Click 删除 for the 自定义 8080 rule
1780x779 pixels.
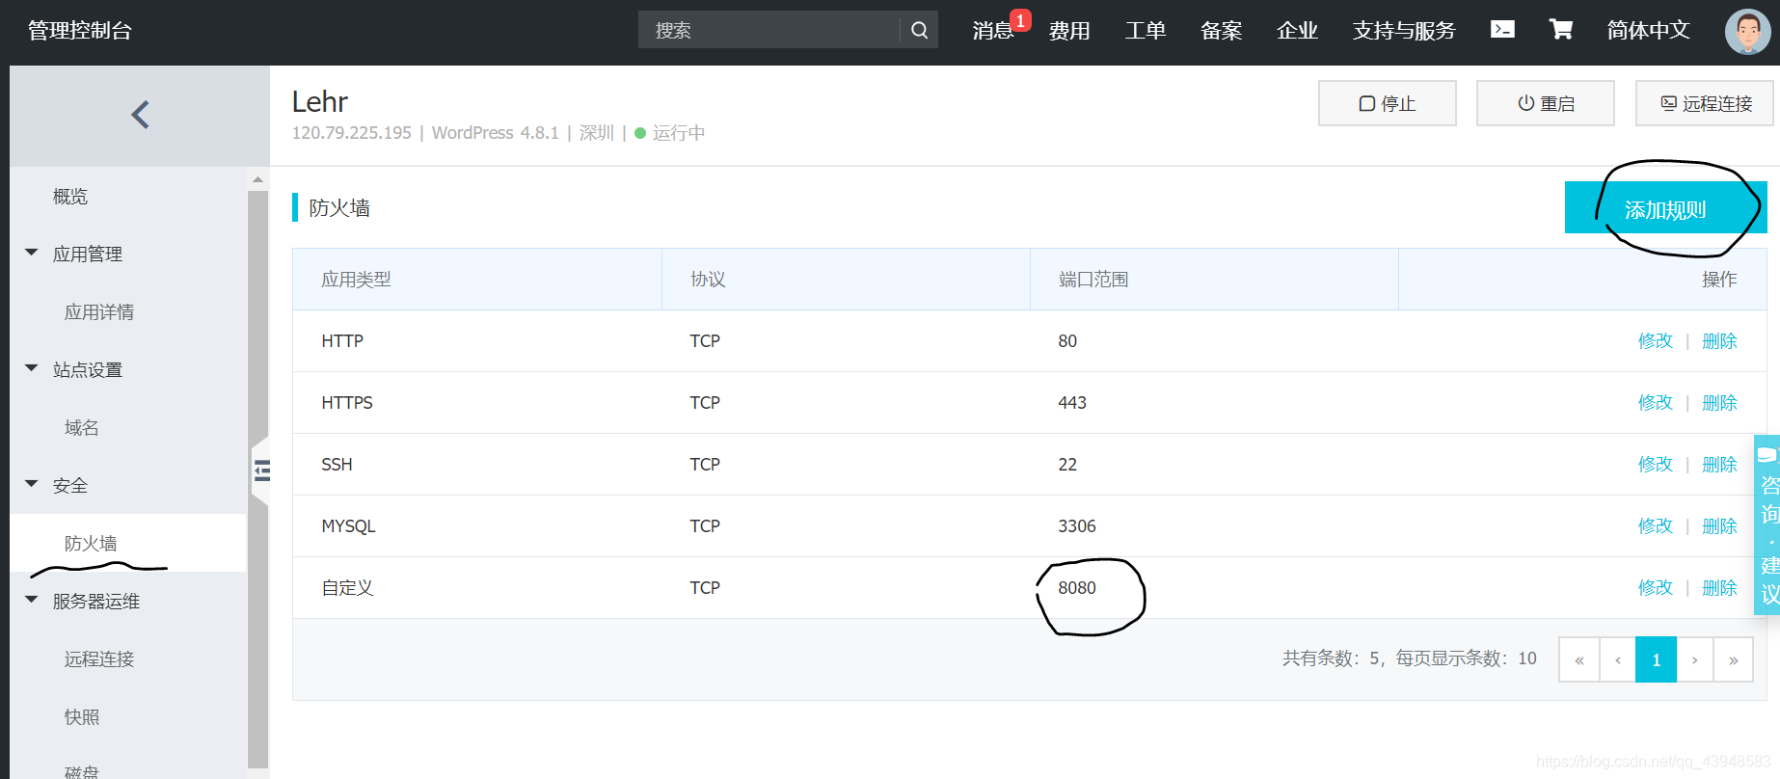[x=1719, y=588]
